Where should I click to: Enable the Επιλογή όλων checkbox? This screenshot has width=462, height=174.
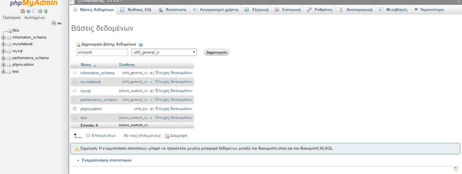pyautogui.click(x=88, y=136)
